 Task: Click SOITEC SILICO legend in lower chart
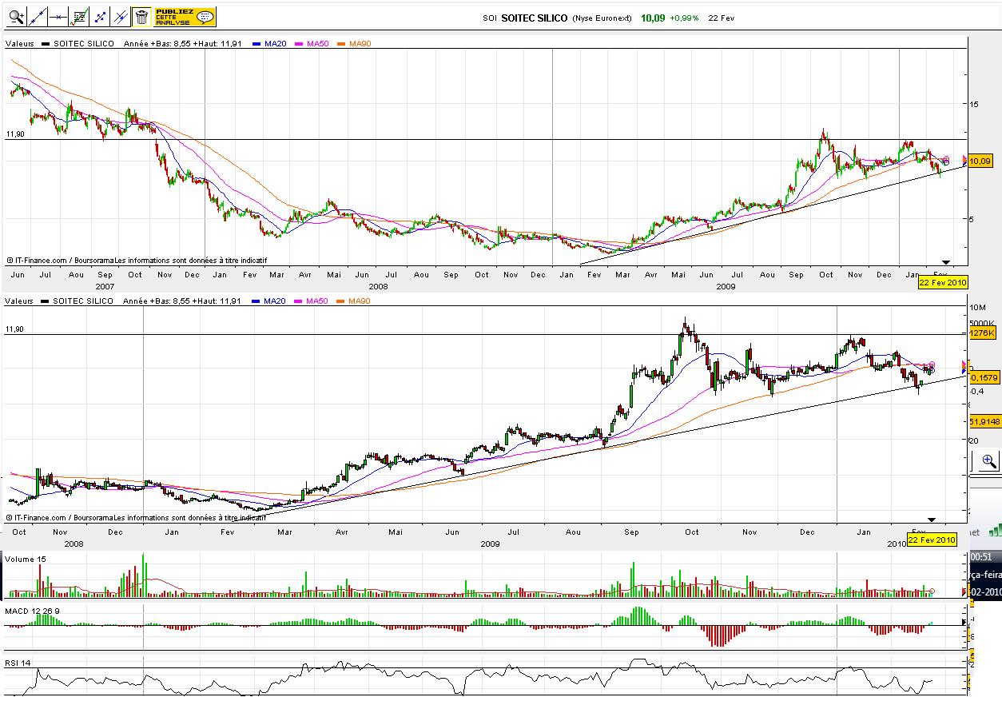(78, 301)
